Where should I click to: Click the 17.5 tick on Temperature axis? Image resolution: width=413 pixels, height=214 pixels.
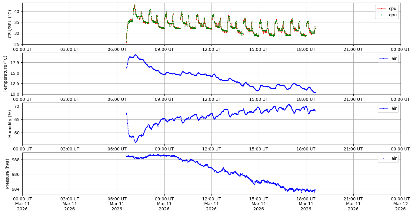pyautogui.click(x=15, y=63)
